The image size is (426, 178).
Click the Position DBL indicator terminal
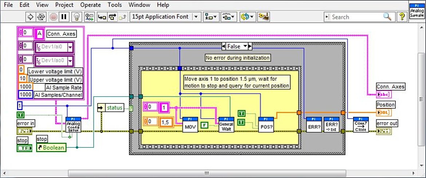click(x=384, y=112)
